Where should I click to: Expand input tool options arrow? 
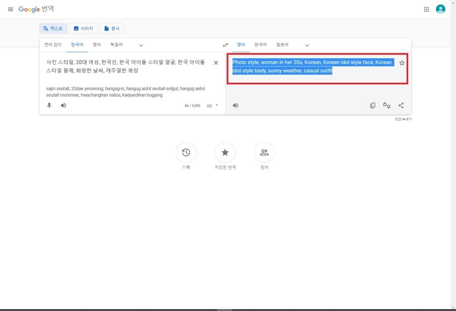coord(217,105)
